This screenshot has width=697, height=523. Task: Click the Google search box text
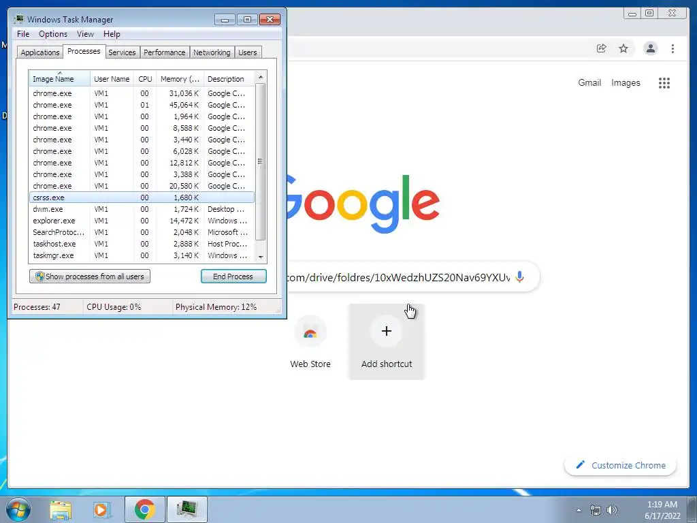398,278
